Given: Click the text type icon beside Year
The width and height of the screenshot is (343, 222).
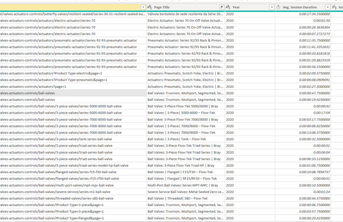Looking at the screenshot, I should pos(228,7).
